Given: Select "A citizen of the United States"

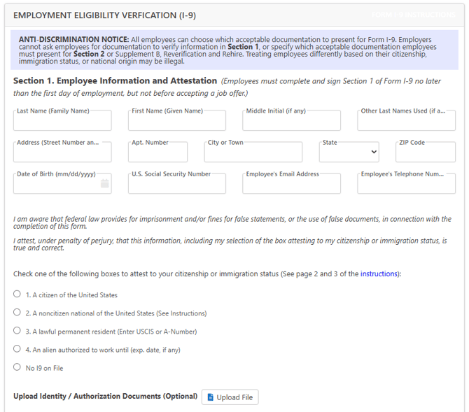Looking at the screenshot, I should tap(17, 294).
